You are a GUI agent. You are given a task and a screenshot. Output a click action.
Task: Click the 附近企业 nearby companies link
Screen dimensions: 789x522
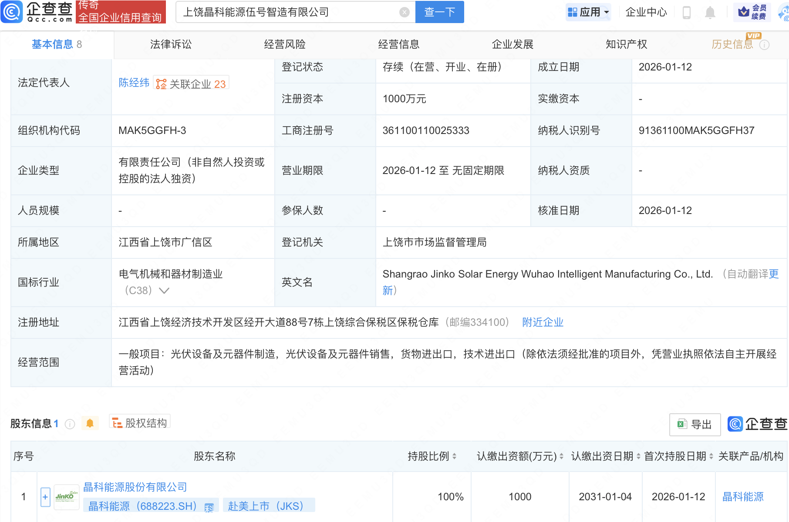543,322
